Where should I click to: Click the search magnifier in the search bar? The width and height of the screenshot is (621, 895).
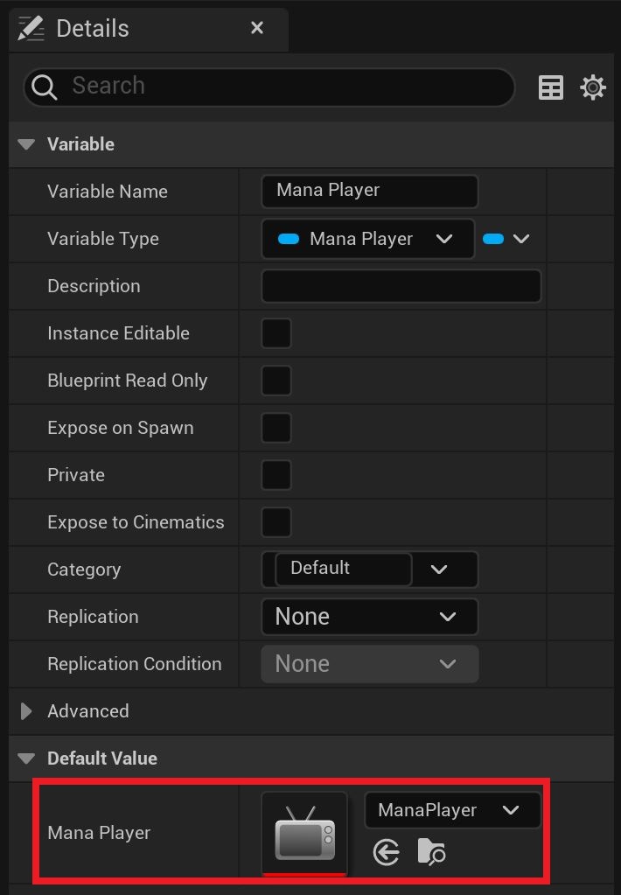click(x=43, y=87)
